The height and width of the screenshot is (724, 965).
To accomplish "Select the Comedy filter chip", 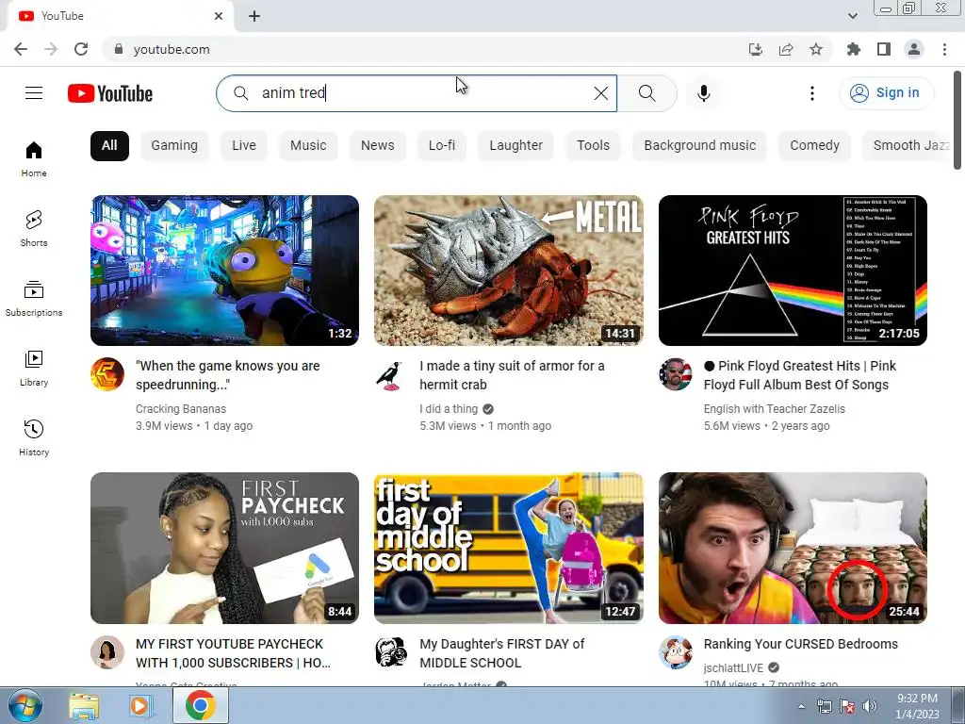I will pos(814,146).
